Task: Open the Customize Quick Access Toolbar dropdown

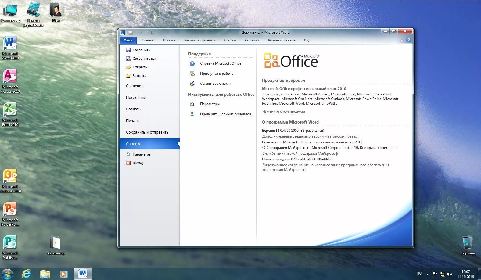Action: pos(153,33)
